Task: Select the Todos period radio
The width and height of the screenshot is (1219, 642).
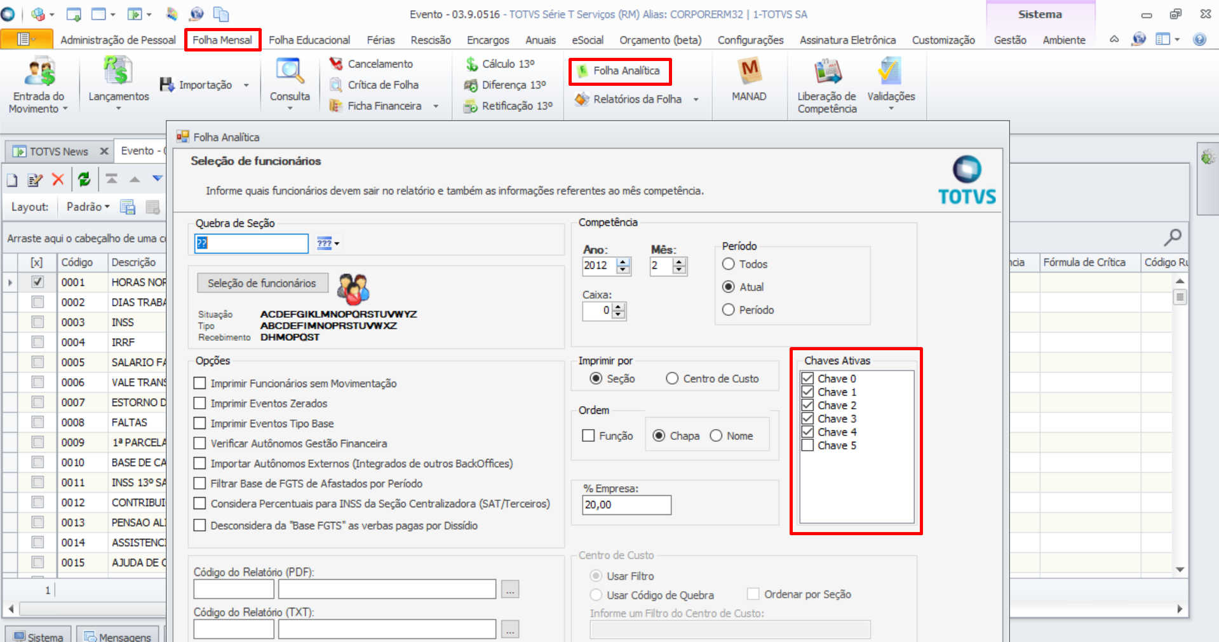Action: click(x=729, y=264)
